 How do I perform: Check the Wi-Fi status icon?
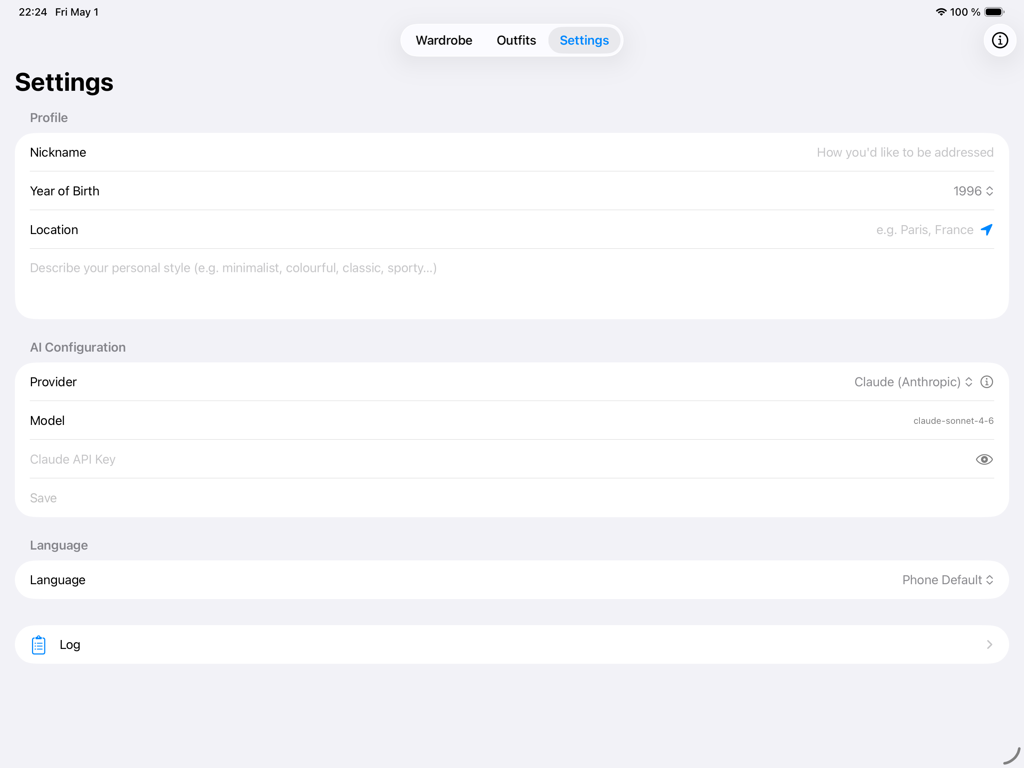(941, 12)
